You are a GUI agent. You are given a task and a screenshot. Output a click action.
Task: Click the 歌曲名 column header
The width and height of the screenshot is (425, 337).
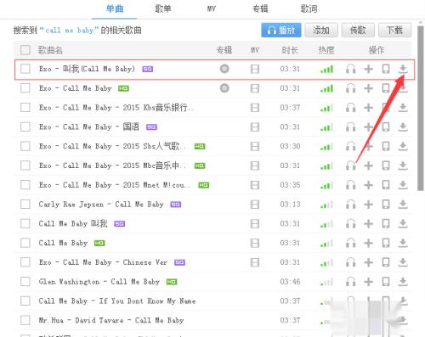[x=50, y=50]
